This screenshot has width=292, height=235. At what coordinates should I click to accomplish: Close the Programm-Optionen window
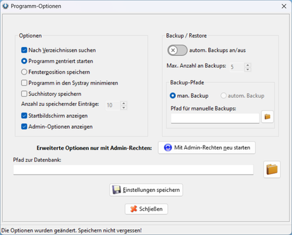tap(284, 6)
